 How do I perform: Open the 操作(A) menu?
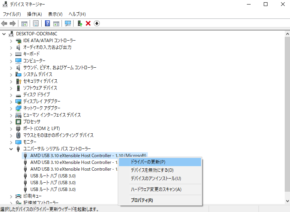(x=35, y=14)
